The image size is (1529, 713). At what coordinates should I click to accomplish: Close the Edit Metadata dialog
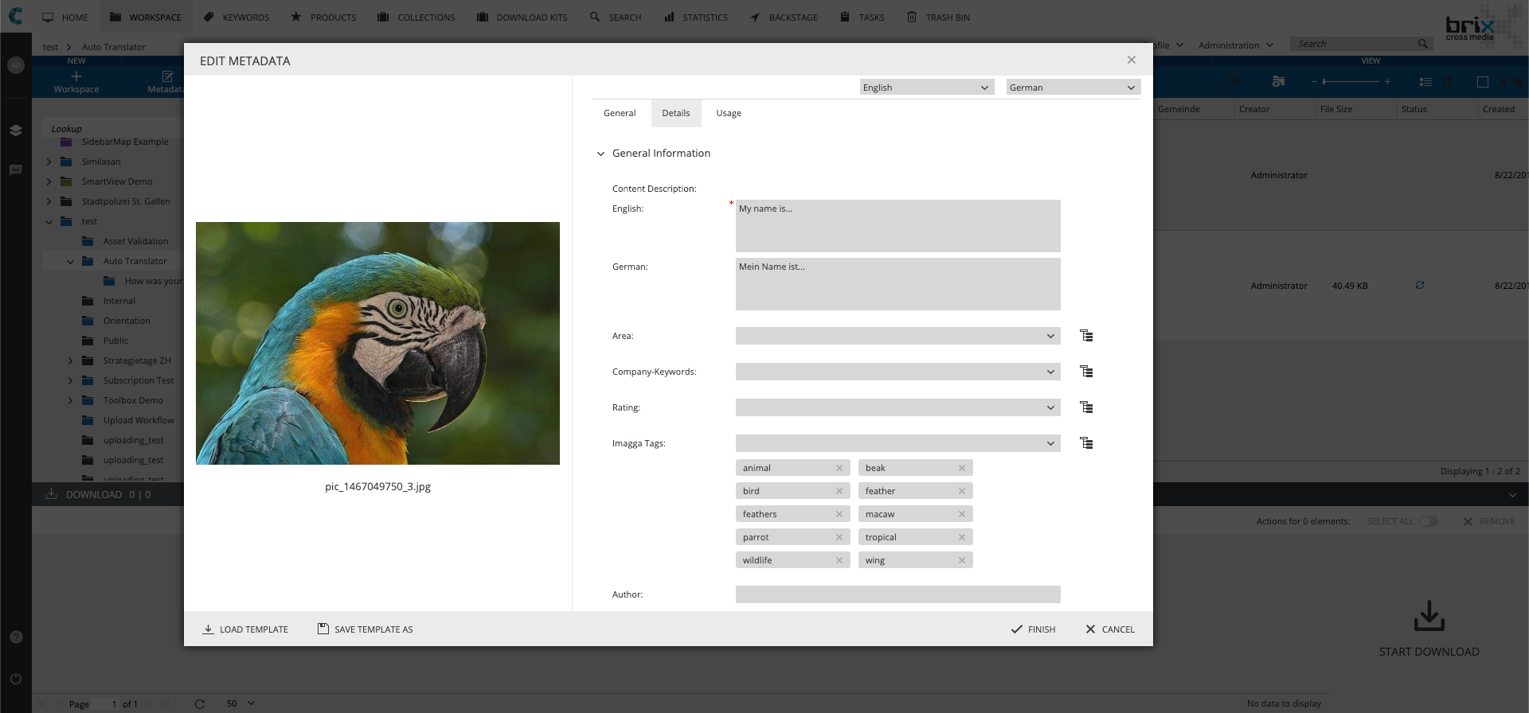(x=1132, y=60)
